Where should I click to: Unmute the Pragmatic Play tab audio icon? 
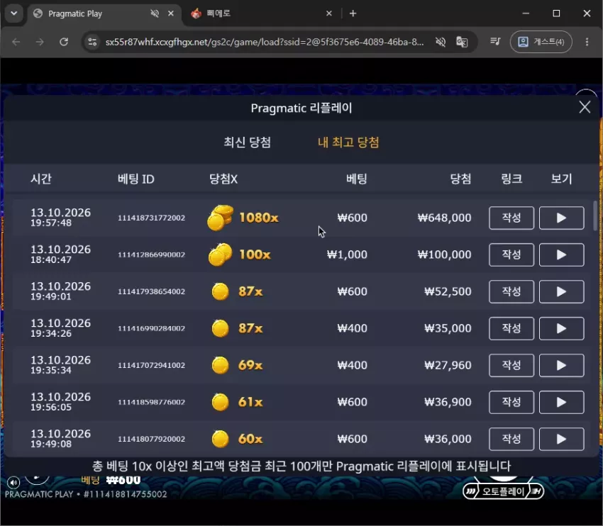coord(155,13)
